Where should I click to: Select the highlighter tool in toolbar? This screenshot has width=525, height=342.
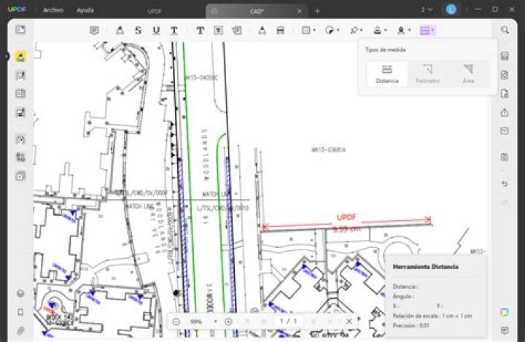(x=120, y=31)
